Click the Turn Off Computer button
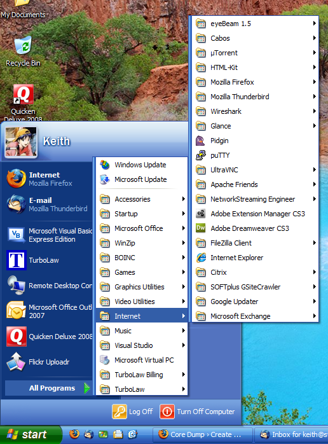The width and height of the screenshot is (328, 444). click(x=198, y=412)
